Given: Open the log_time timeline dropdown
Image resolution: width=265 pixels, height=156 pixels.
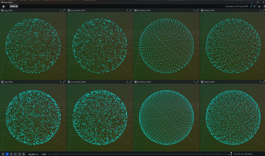Looking at the screenshot, I should pos(33,154).
